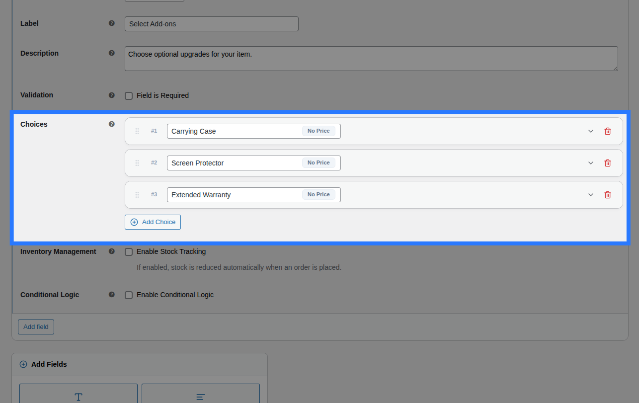639x403 pixels.
Task: Click the Conditional Logic label
Action: pos(50,295)
